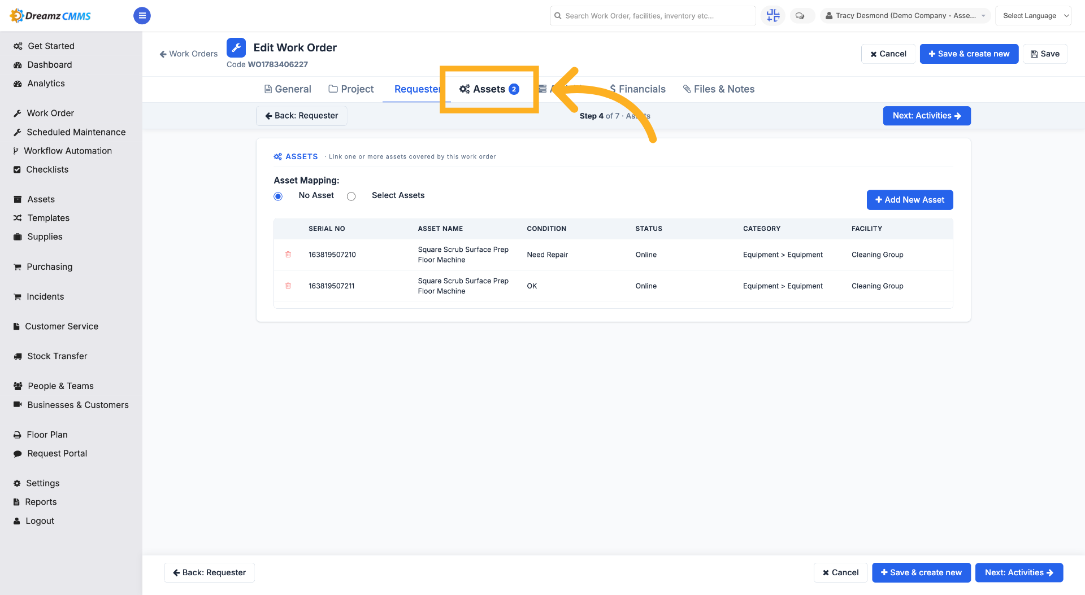Screen dimensions: 1085x595
Task: Delete asset row 163819507210 with trash icon
Action: pos(288,255)
